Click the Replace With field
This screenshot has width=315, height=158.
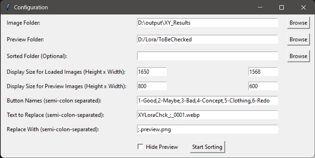207,129
